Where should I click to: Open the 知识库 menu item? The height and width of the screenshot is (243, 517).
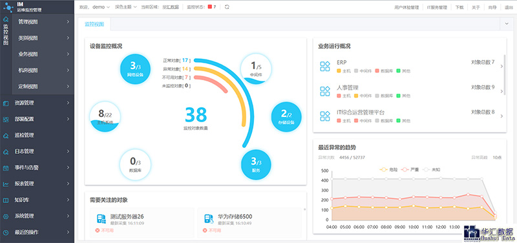click(37, 200)
